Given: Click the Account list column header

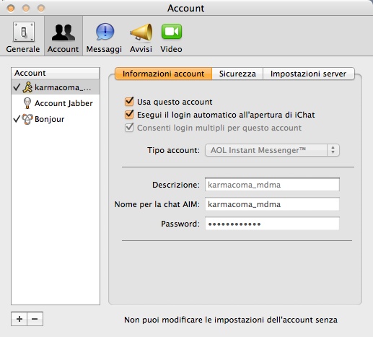Looking at the screenshot, I should [56, 73].
